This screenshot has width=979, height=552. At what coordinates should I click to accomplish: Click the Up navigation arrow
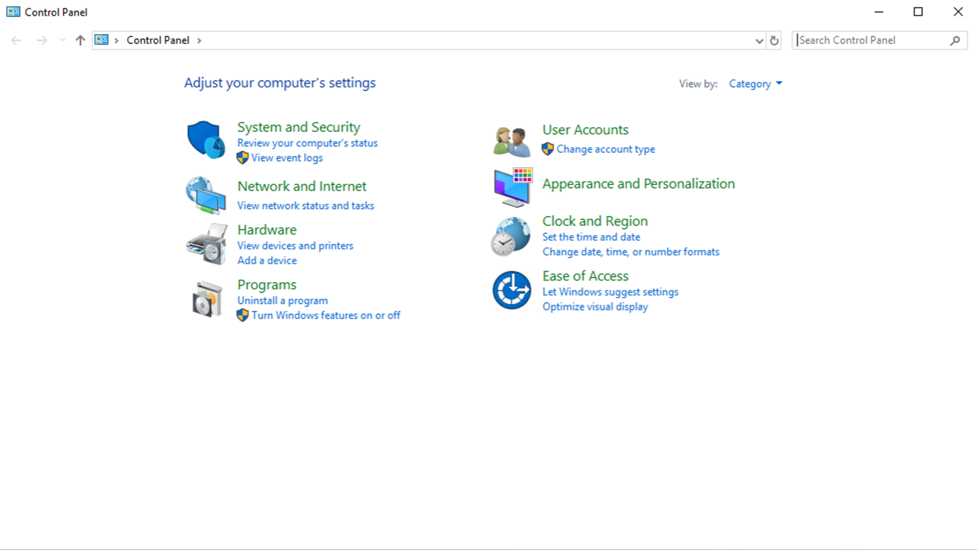coord(79,40)
